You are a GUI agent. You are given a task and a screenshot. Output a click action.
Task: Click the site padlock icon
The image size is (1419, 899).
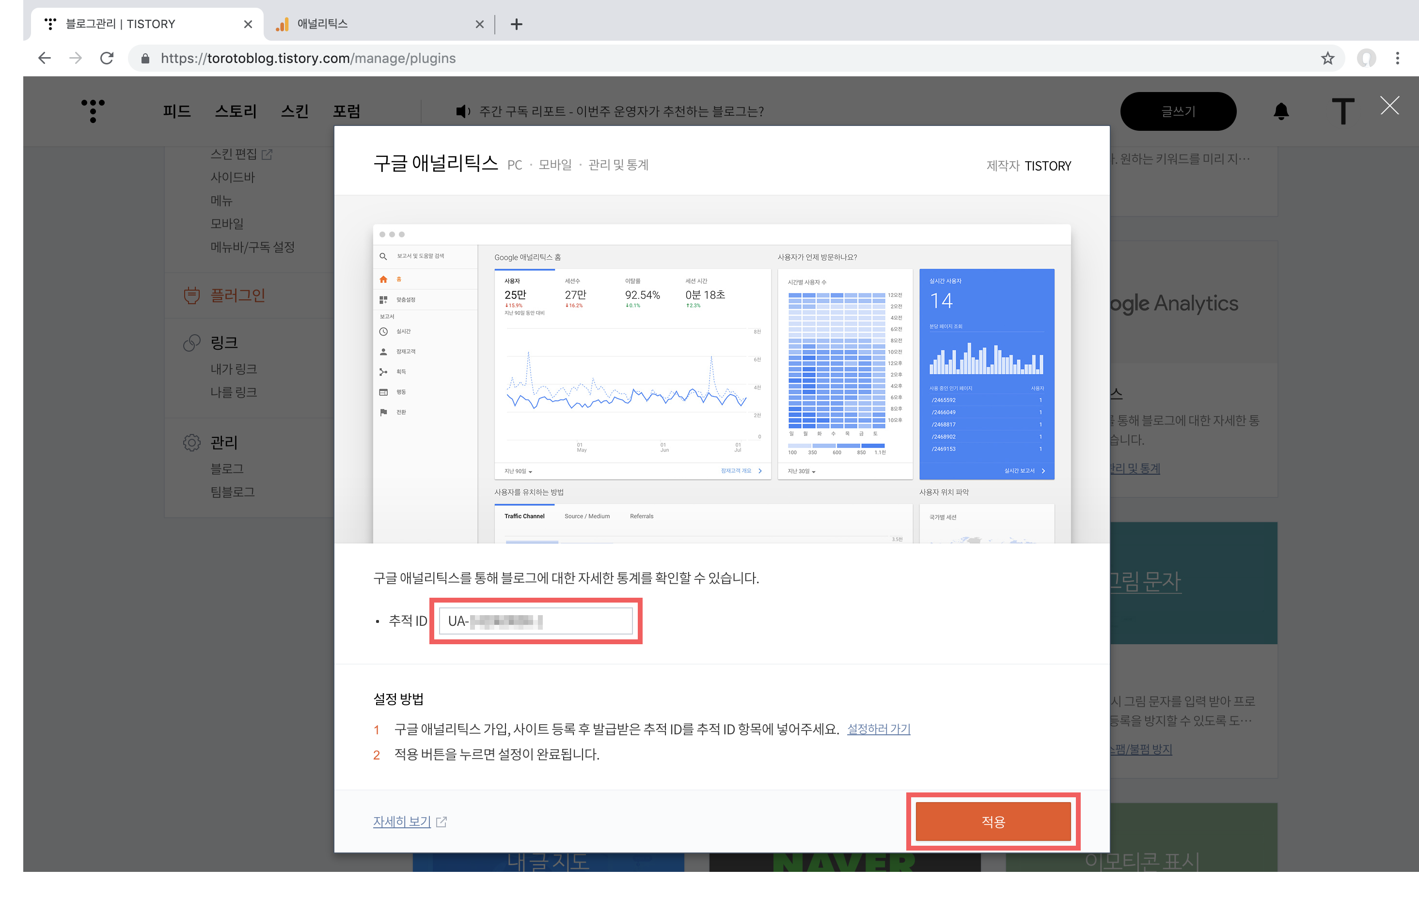(145, 58)
